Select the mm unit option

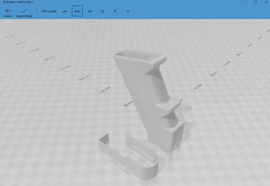click(x=77, y=11)
